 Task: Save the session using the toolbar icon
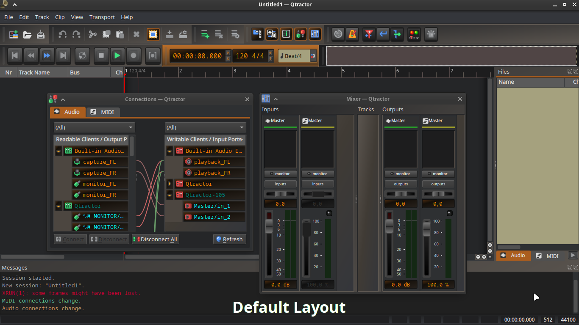[41, 34]
